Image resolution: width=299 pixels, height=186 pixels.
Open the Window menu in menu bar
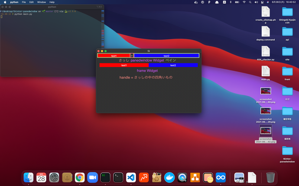click(41, 2)
